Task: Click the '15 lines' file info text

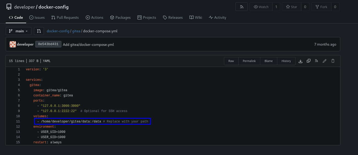Action: [16, 61]
